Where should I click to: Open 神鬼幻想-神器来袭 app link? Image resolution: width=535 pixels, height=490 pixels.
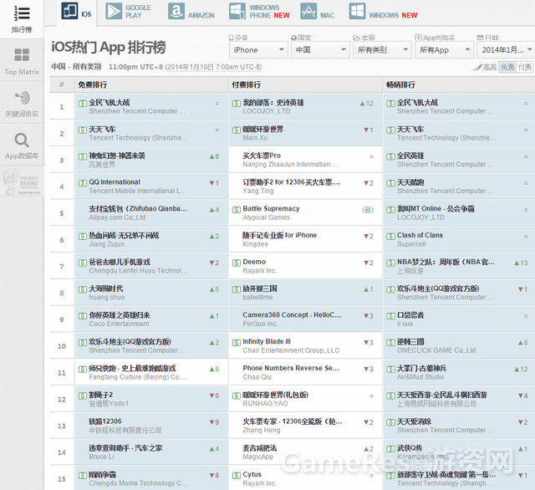[117, 156]
